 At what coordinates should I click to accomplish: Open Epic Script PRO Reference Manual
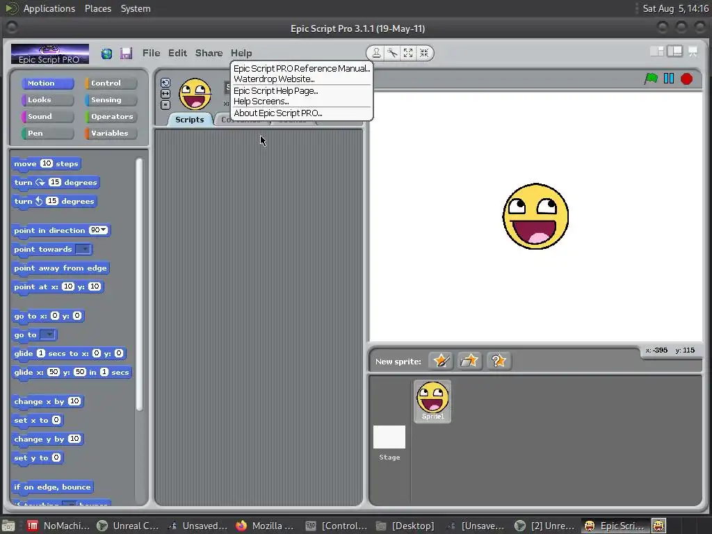click(302, 69)
